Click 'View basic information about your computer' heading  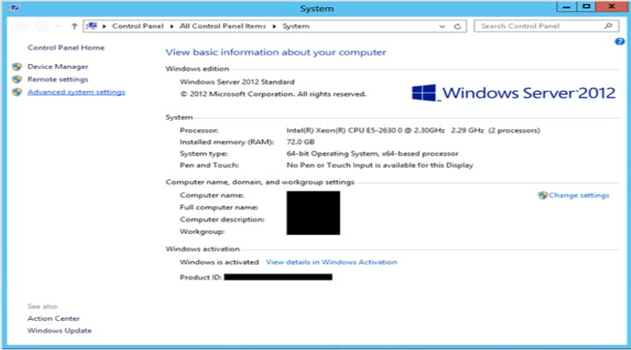coord(276,52)
